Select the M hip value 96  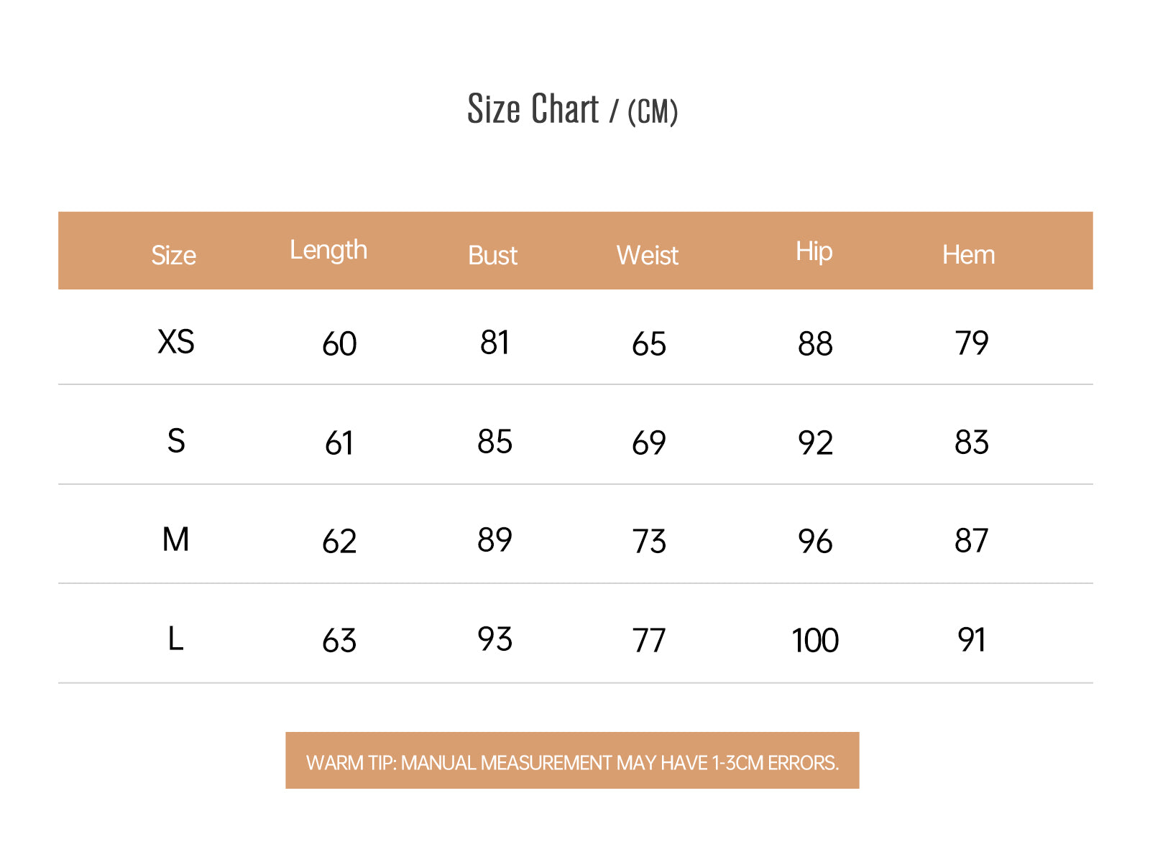pos(815,542)
